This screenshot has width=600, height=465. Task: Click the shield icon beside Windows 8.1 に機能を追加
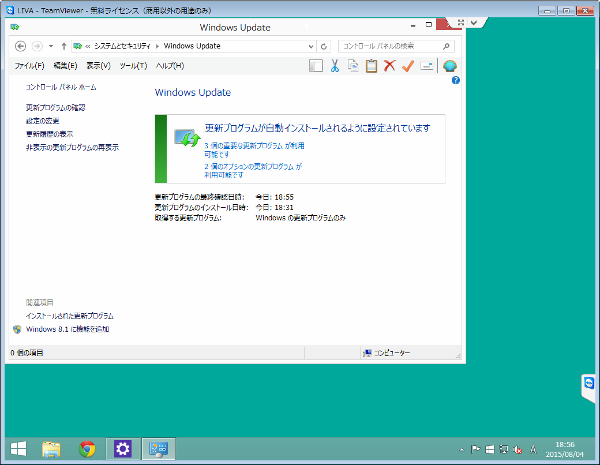coord(17,329)
